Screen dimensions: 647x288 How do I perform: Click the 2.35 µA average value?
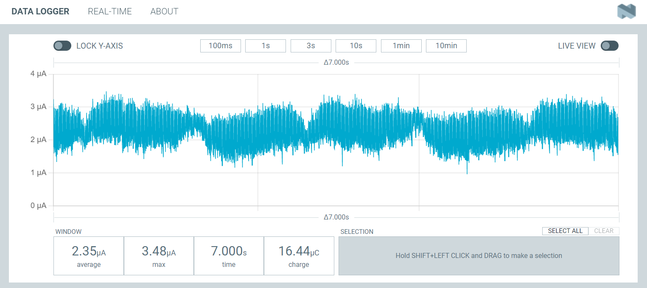pyautogui.click(x=89, y=251)
